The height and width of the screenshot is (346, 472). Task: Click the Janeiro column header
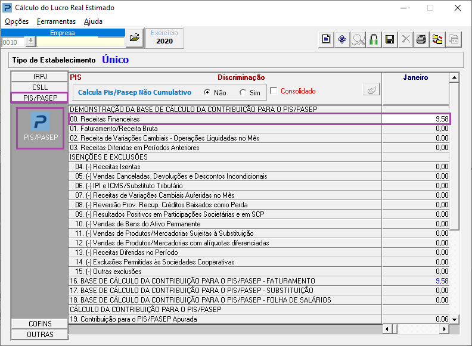415,77
